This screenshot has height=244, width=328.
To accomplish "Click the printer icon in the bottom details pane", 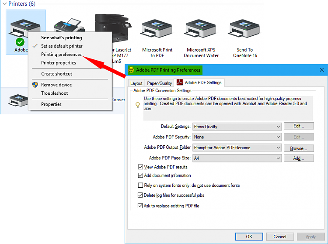I will tap(18, 100).
